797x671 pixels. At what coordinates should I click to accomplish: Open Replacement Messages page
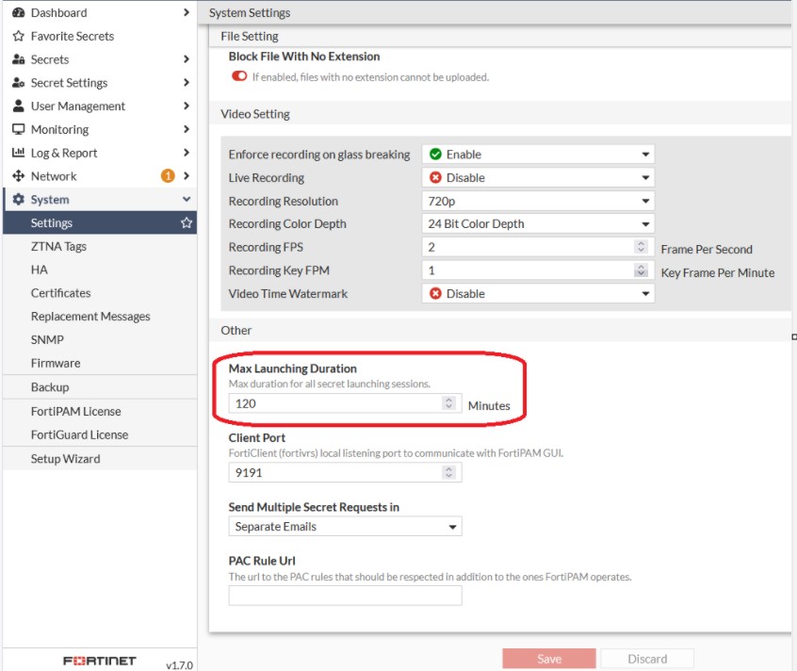(100, 317)
